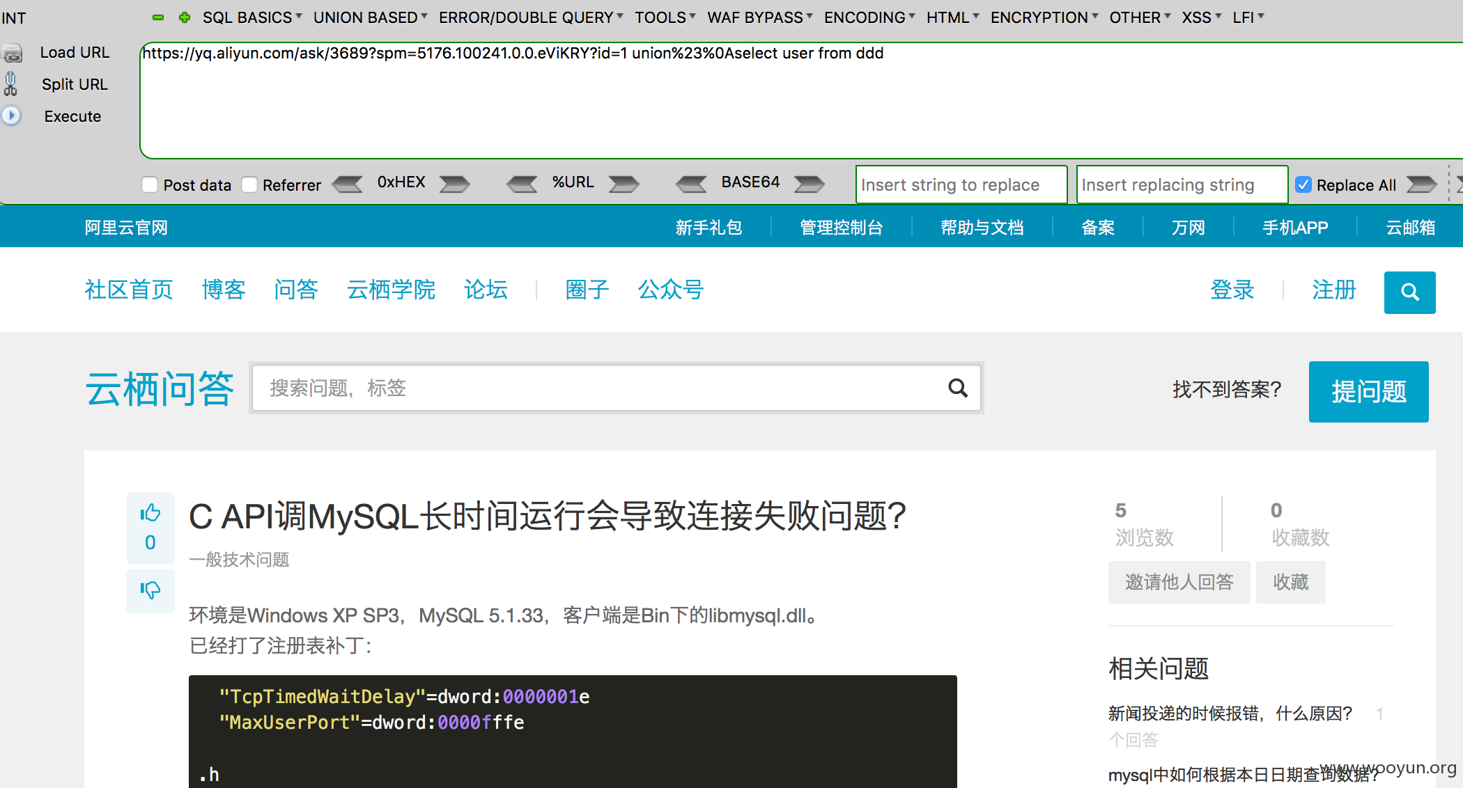Screen dimensions: 1463x788
Task: Open 万网 link in top bar
Action: (x=1188, y=228)
